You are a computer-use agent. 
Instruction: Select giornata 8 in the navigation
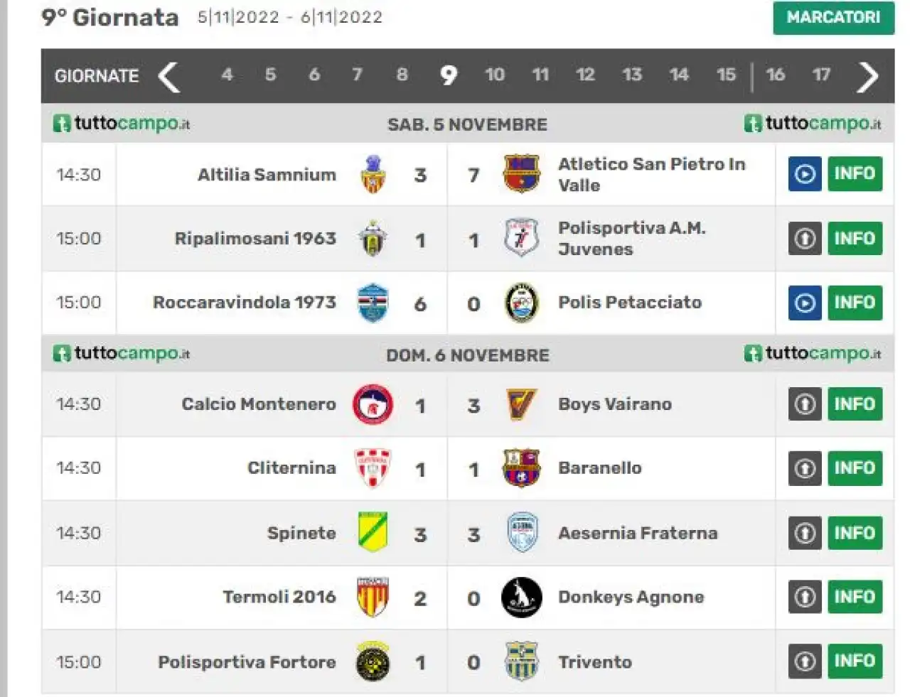pyautogui.click(x=402, y=75)
